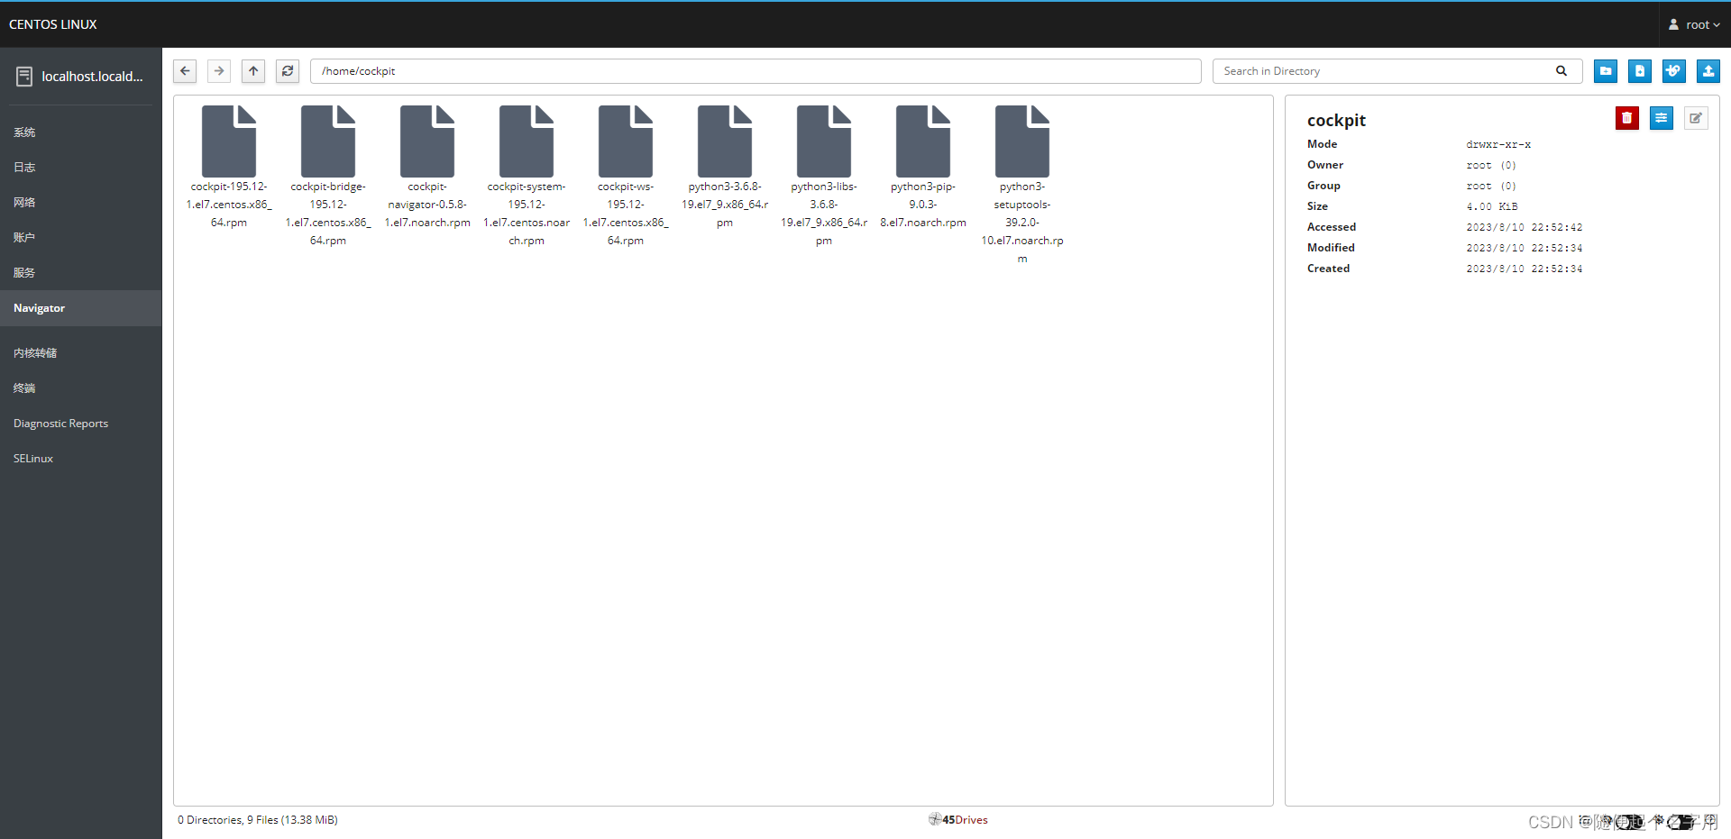Open the 账户 accounts section
Image resolution: width=1731 pixels, height=839 pixels.
tap(24, 237)
